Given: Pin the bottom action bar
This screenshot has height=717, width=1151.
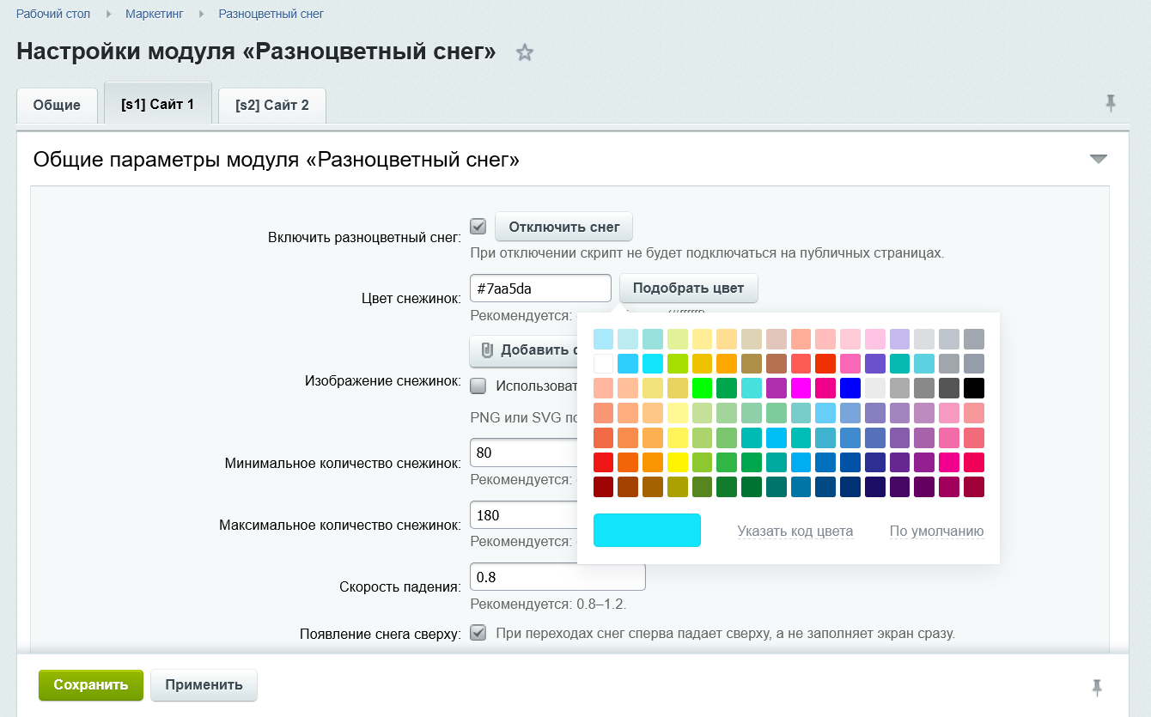Looking at the screenshot, I should 1097,686.
